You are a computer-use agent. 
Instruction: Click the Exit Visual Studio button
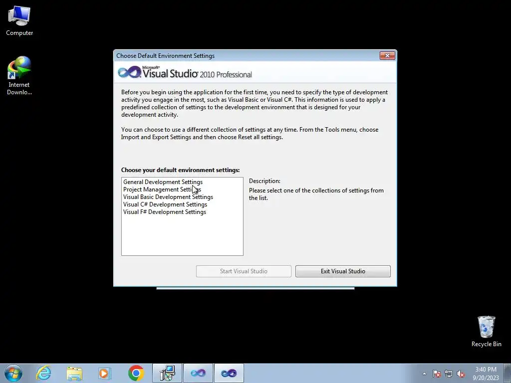[x=343, y=271]
